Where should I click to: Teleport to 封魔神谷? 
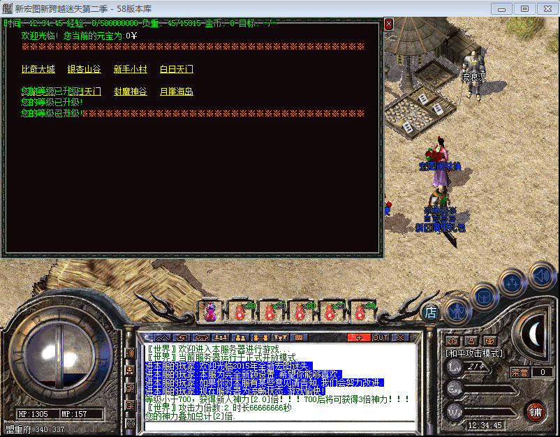131,91
